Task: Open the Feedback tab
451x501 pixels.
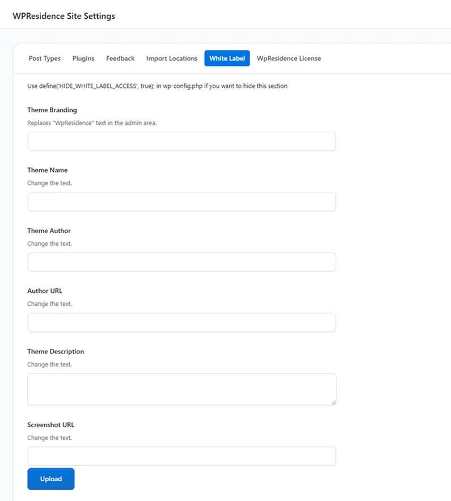Action: 120,58
